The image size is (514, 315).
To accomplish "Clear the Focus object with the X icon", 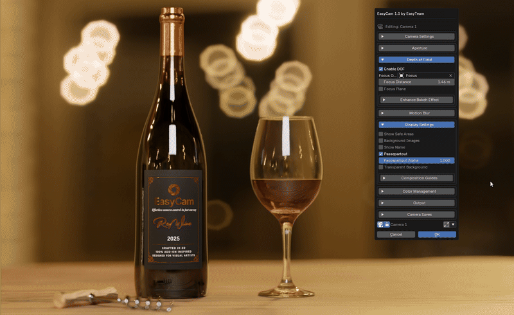I will (451, 75).
